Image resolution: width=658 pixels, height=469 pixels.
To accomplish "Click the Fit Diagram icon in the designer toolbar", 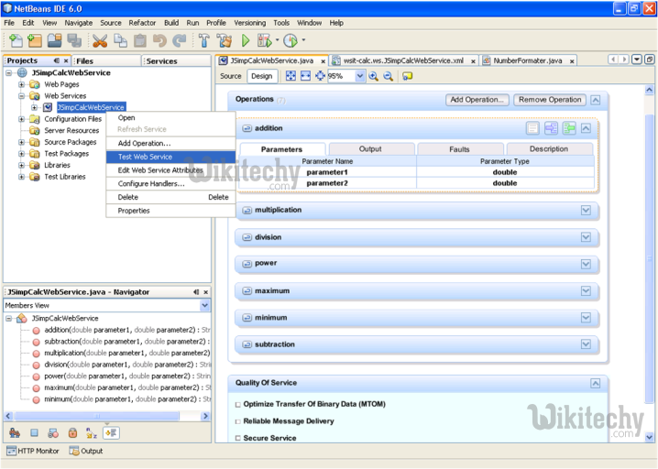I will tap(291, 76).
